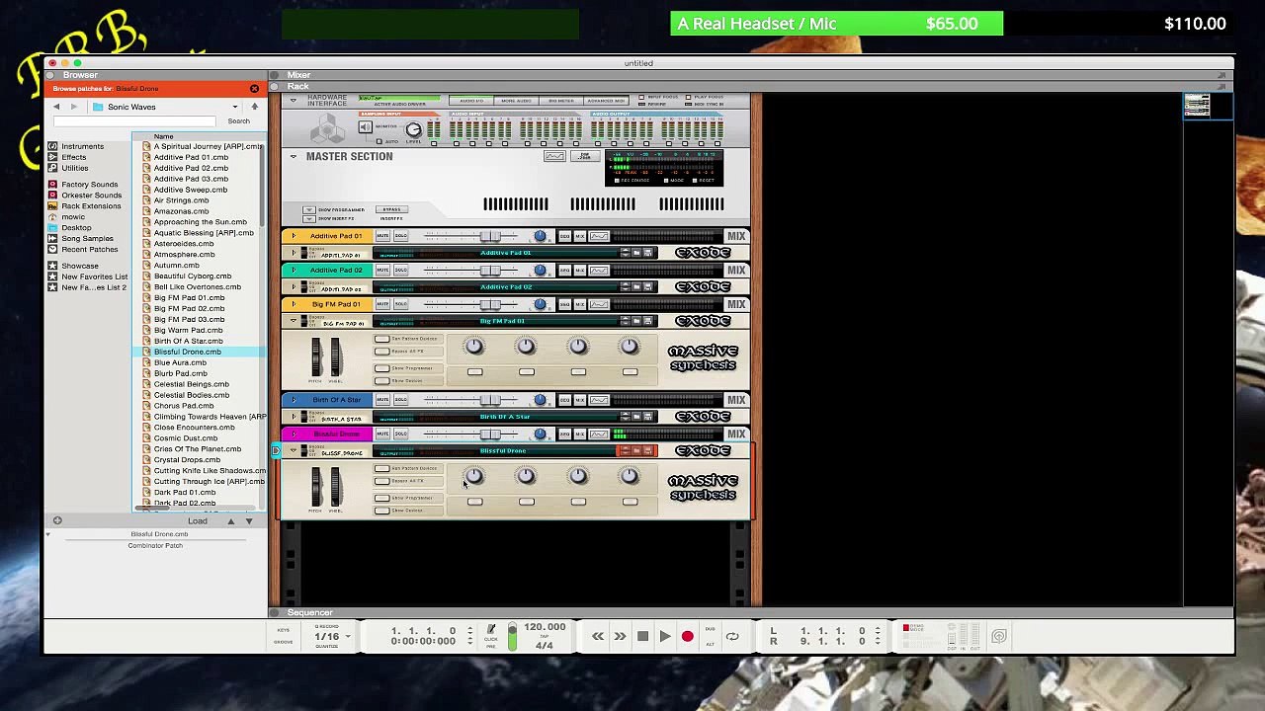
Task: Click the Audio I/O tab on Hardware Interface
Action: pos(471,101)
